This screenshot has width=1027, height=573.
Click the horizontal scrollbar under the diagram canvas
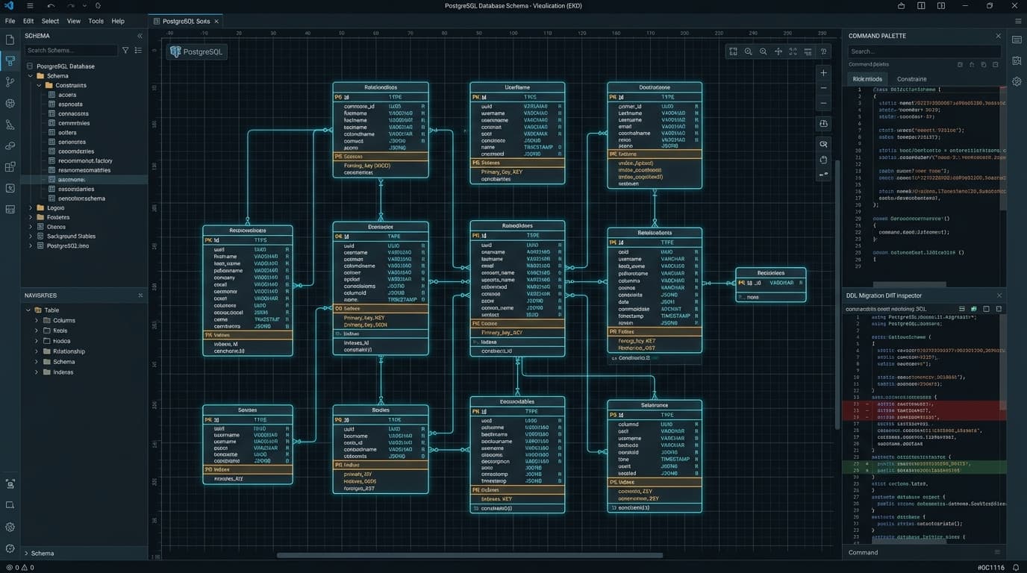[469, 555]
